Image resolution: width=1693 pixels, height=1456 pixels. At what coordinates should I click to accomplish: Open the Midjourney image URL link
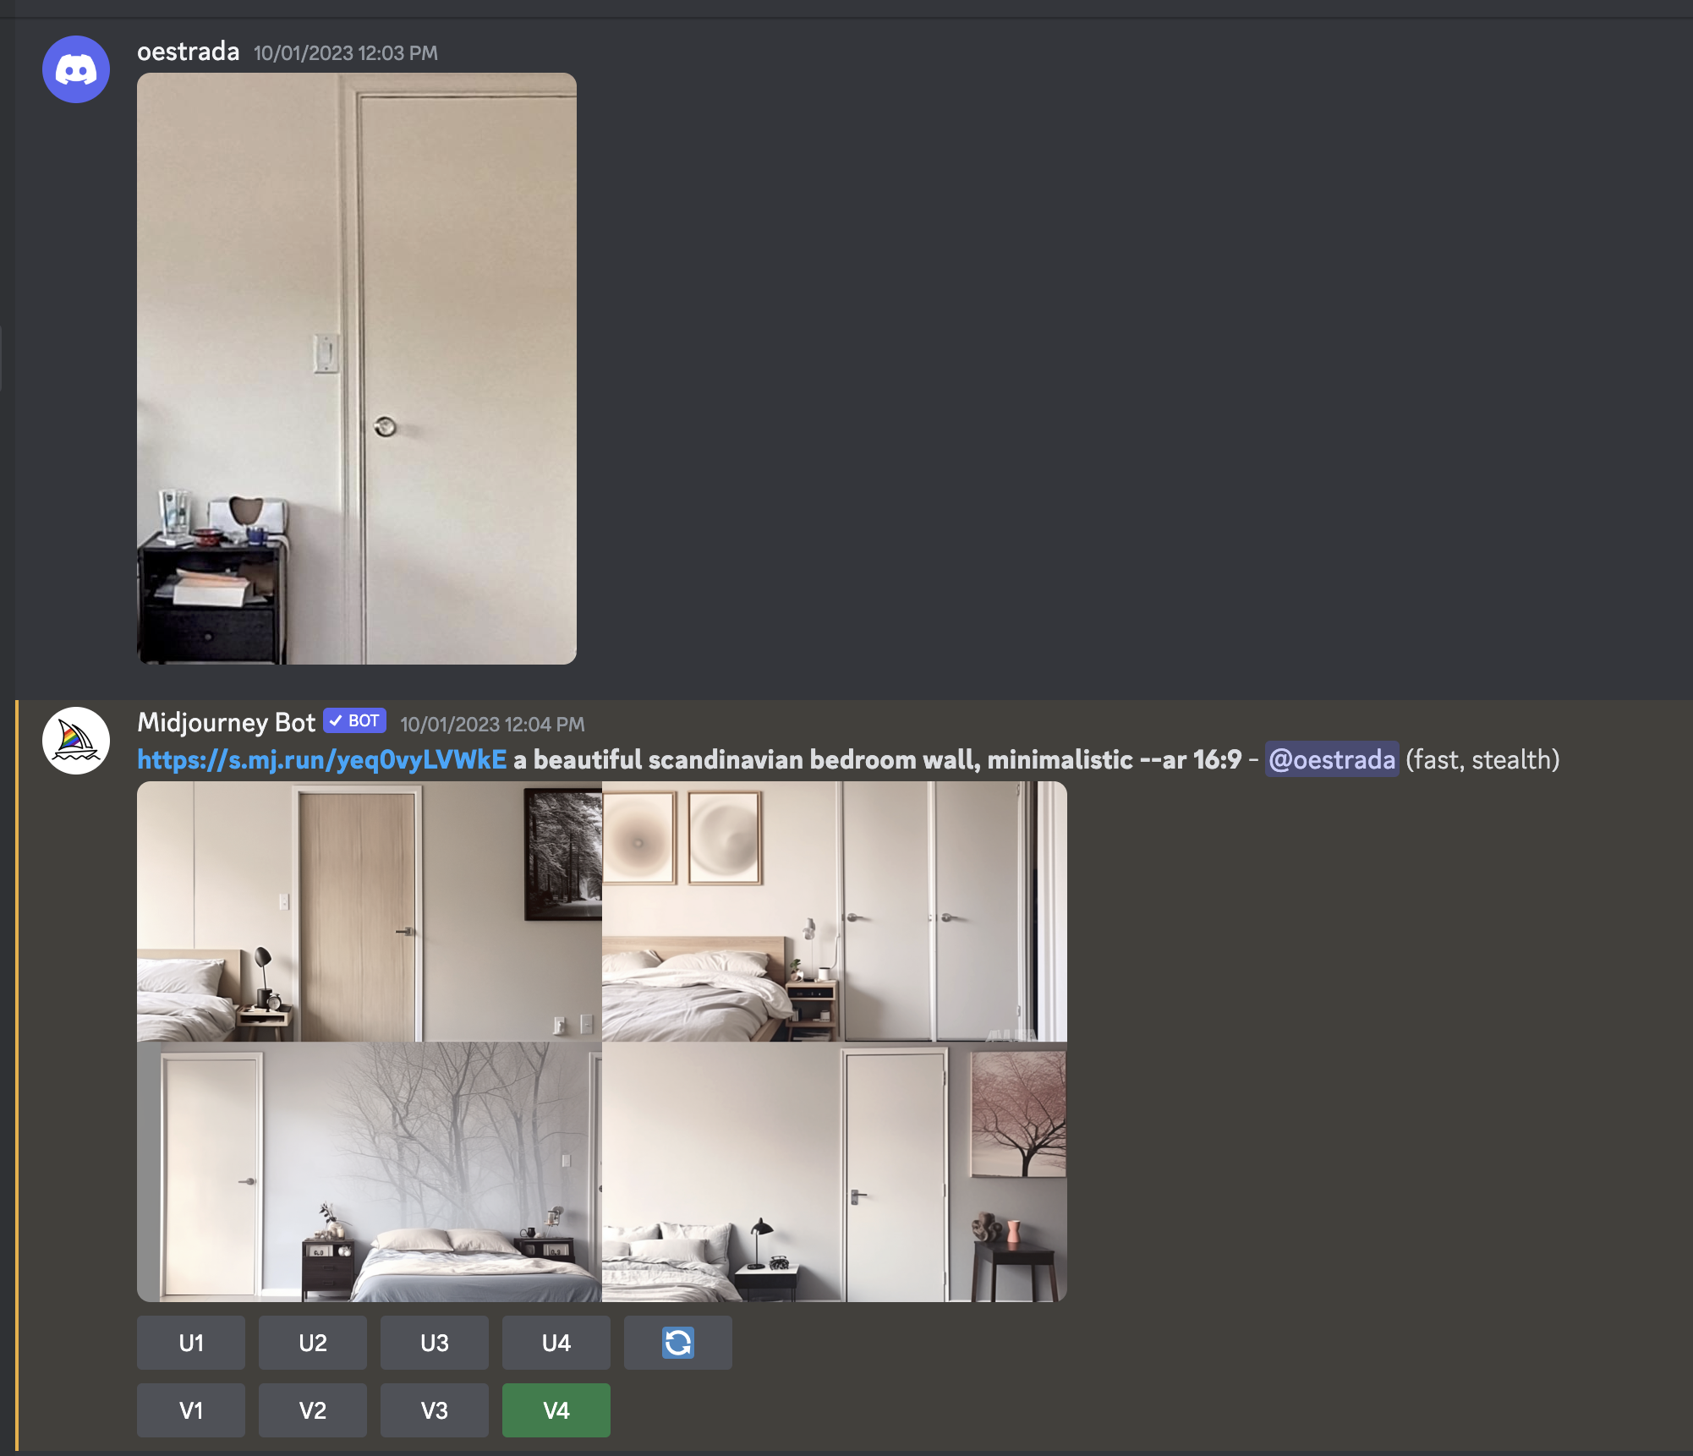pos(320,758)
